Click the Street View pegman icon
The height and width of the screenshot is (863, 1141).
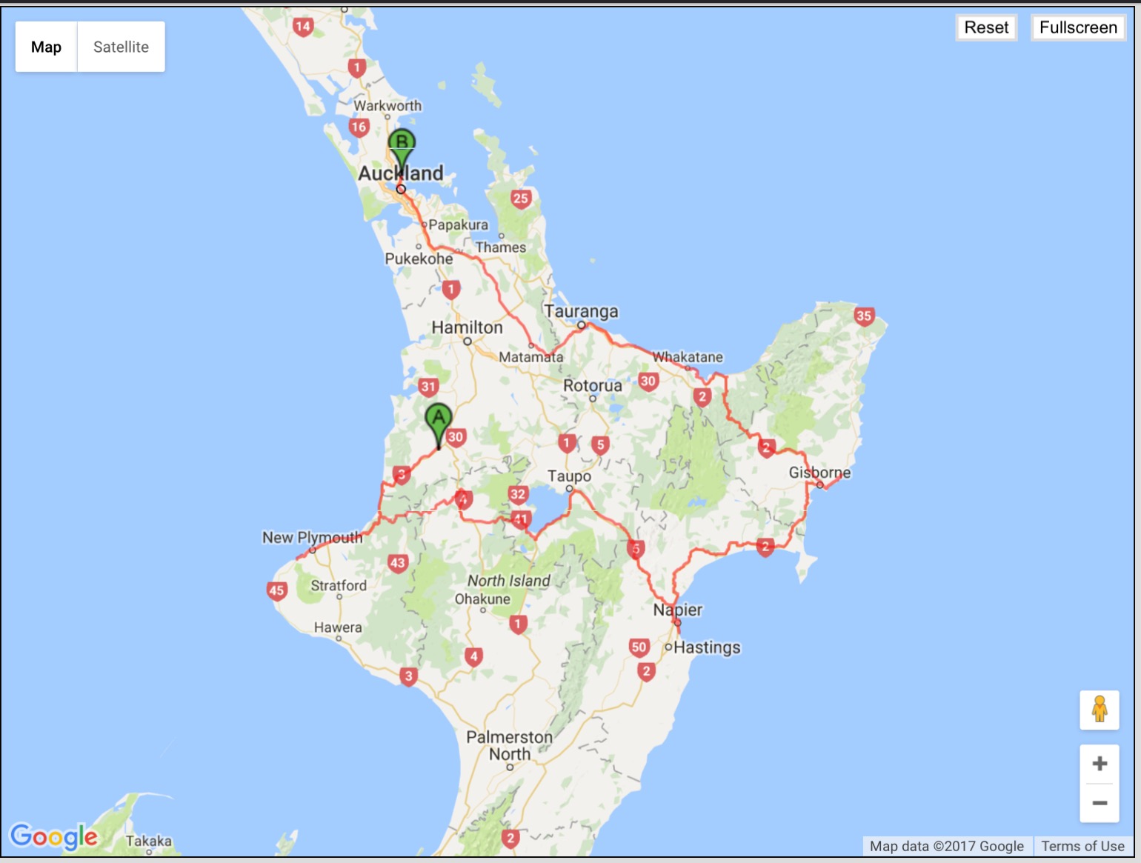tap(1100, 710)
